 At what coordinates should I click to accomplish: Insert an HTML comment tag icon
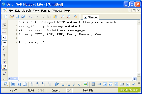[80, 84]
